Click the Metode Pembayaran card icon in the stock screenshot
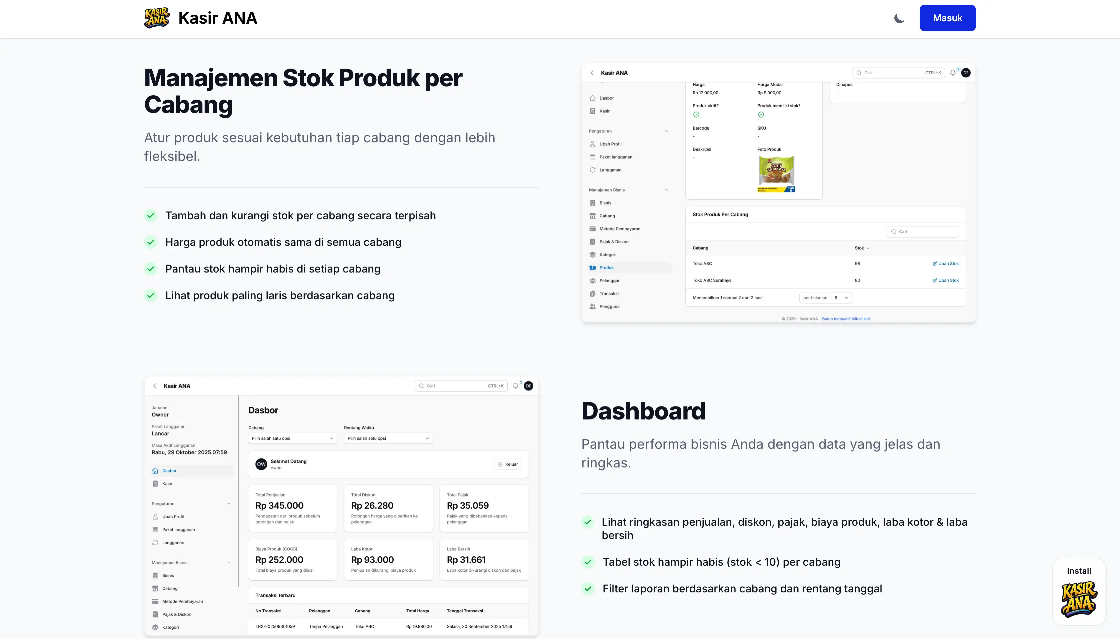This screenshot has height=639, width=1120. click(x=592, y=229)
